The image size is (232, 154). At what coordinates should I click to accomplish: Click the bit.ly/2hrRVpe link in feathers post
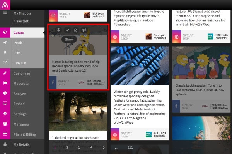(123, 122)
